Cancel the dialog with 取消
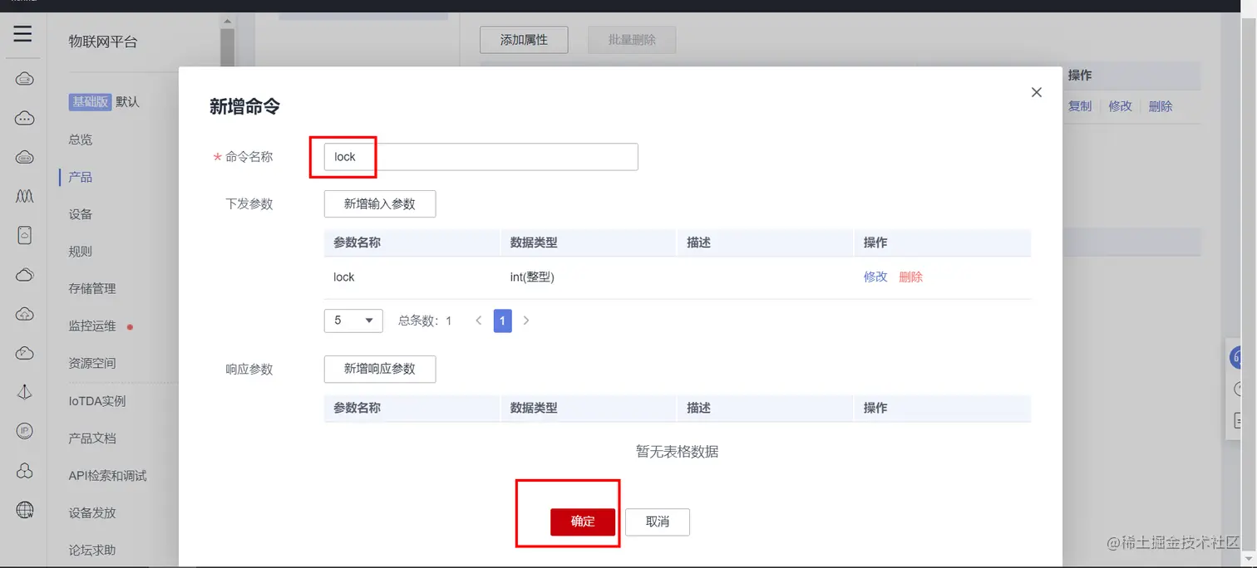Image resolution: width=1257 pixels, height=568 pixels. tap(658, 521)
